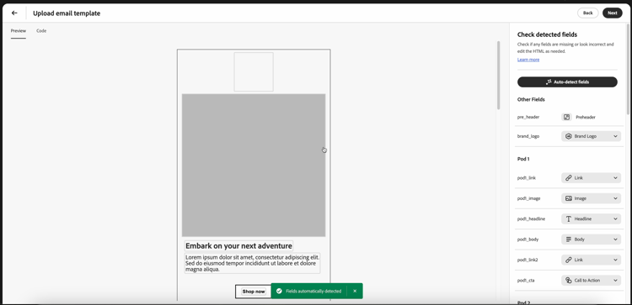Click the 'brand_logo' field label
This screenshot has height=305, width=632.
(528, 137)
